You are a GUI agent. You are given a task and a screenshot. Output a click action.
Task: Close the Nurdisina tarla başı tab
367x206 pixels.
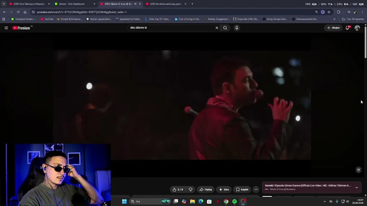[185, 4]
